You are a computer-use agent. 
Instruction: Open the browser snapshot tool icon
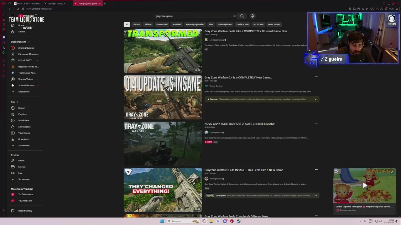coord(354,9)
